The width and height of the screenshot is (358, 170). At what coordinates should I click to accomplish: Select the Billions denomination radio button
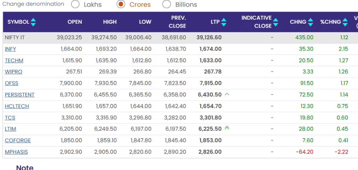click(x=167, y=5)
